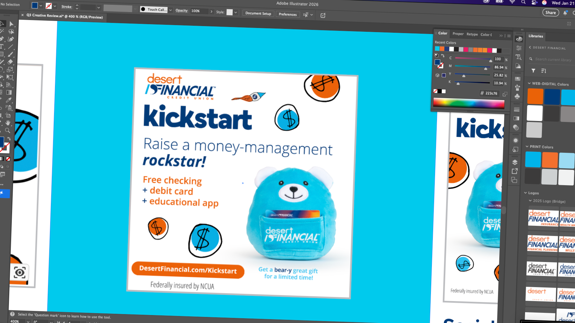Image resolution: width=575 pixels, height=323 pixels.
Task: Swap fill and stroke in Color panel
Action: click(443, 56)
